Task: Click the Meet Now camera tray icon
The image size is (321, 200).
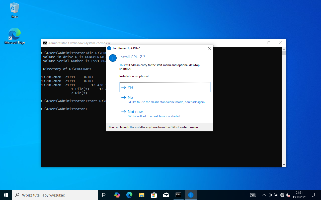Action: point(270,195)
